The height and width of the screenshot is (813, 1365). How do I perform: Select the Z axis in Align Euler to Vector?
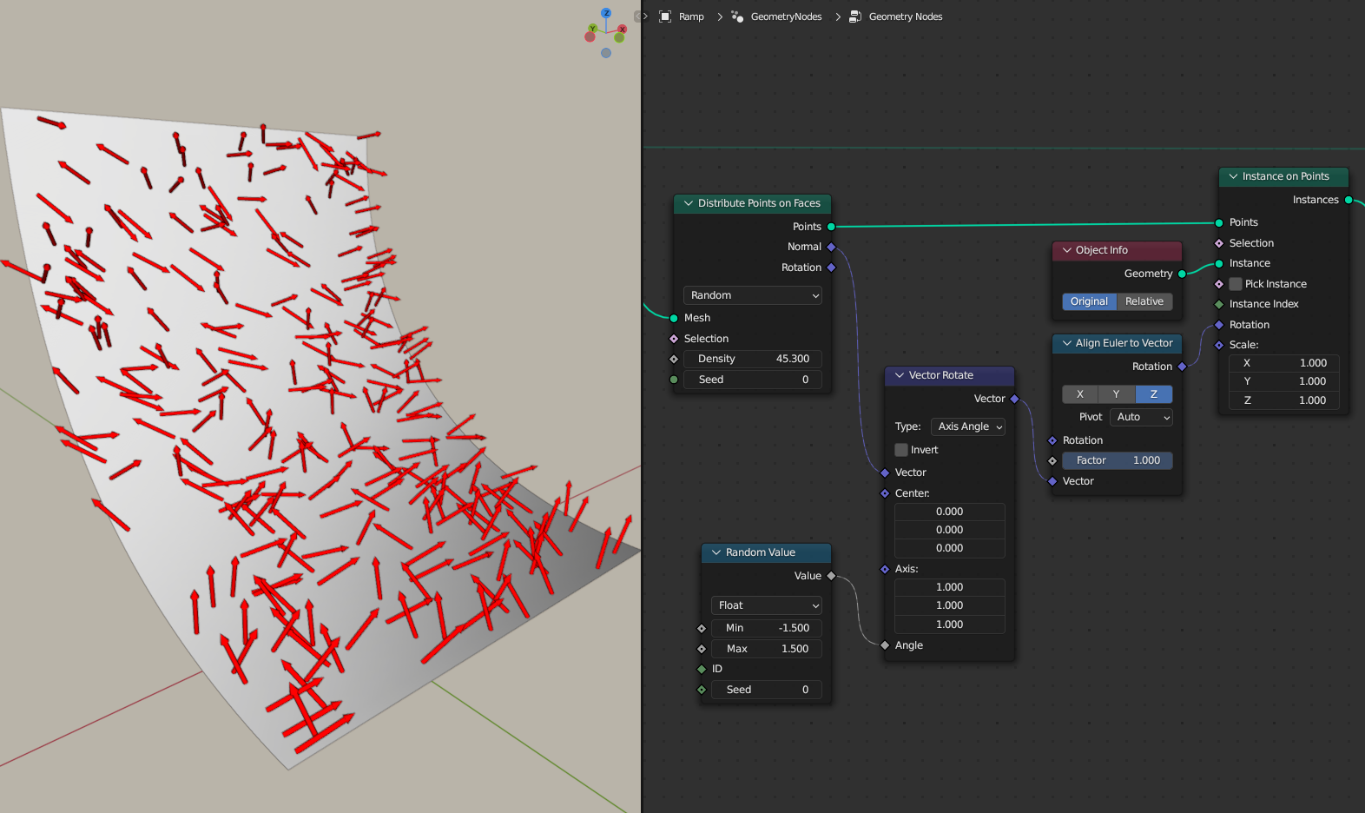coord(1154,394)
